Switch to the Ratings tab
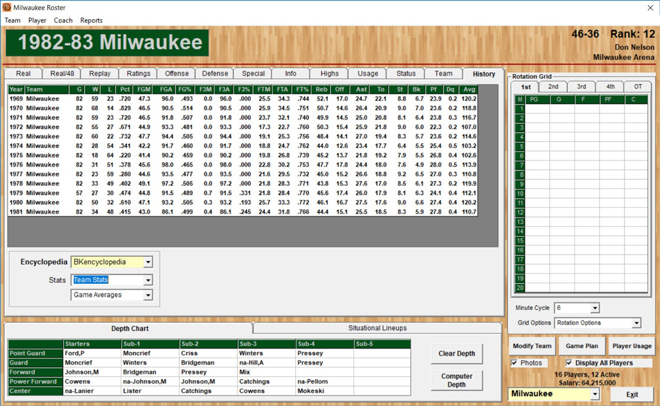Viewport: 660px width, 406px height. tap(139, 74)
